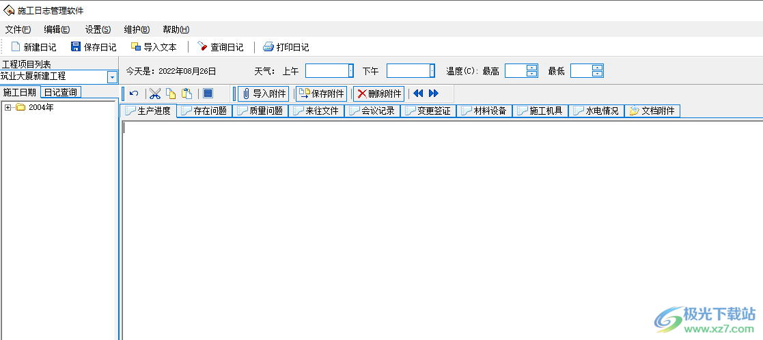
Task: Click the date text 2022年08月26日
Action: coord(187,71)
